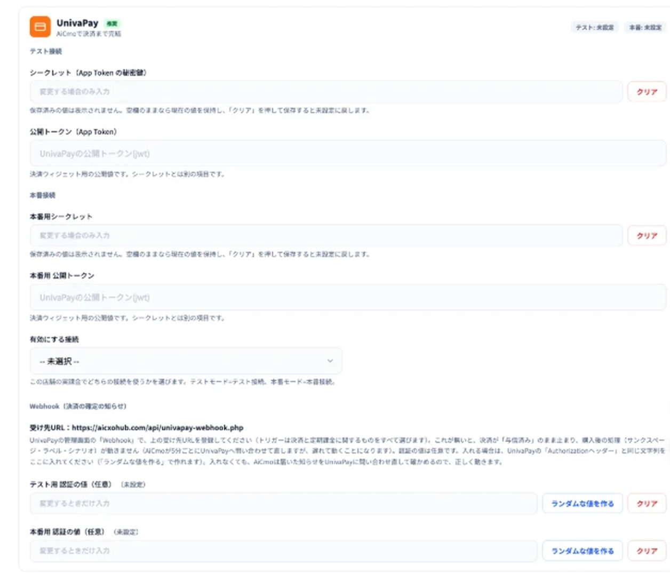Click the chevron arrow of 未選択 dropdown
Screen dimensions: 670x573
[x=330, y=361]
